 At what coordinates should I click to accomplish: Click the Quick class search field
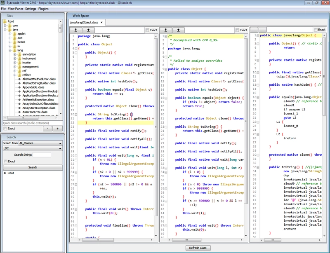click(33, 123)
